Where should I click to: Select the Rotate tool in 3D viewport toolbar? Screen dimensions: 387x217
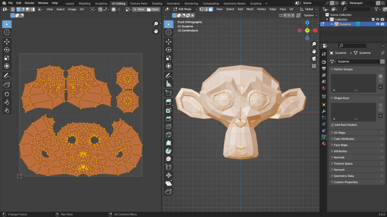pos(169,50)
